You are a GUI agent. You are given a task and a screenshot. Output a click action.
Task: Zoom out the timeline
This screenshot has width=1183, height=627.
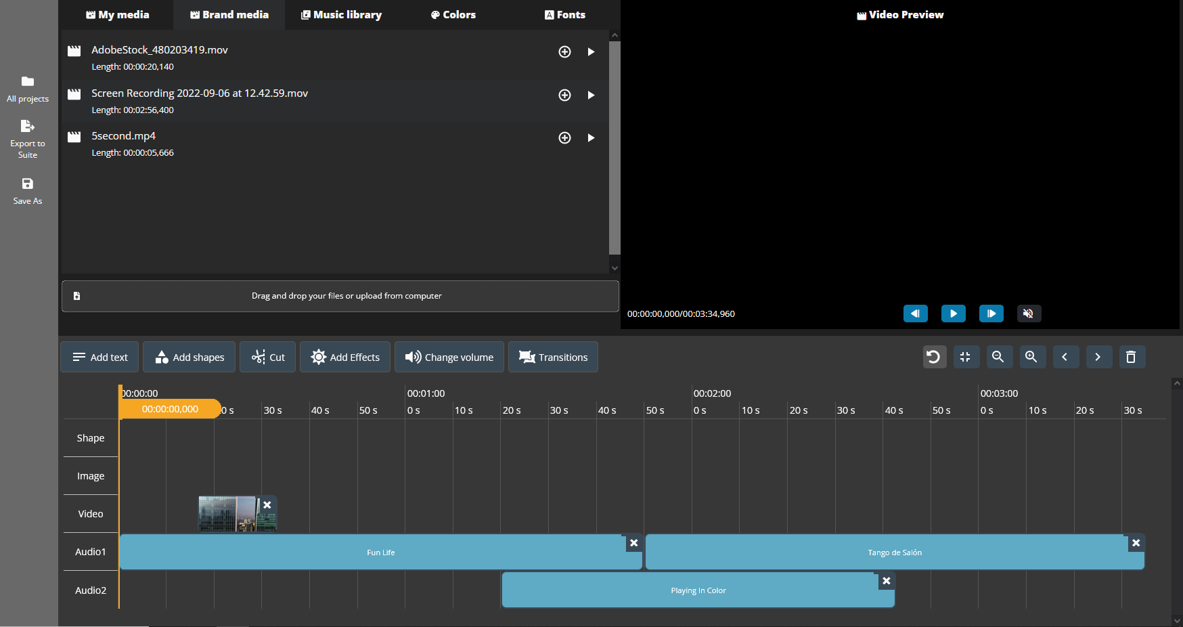[x=998, y=357]
